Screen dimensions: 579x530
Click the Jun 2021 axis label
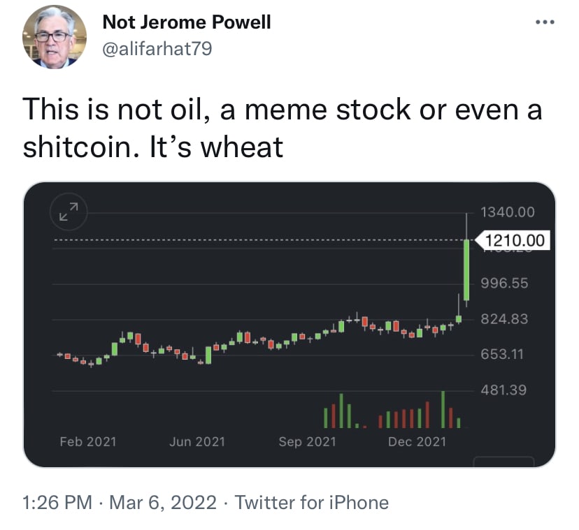tap(197, 441)
